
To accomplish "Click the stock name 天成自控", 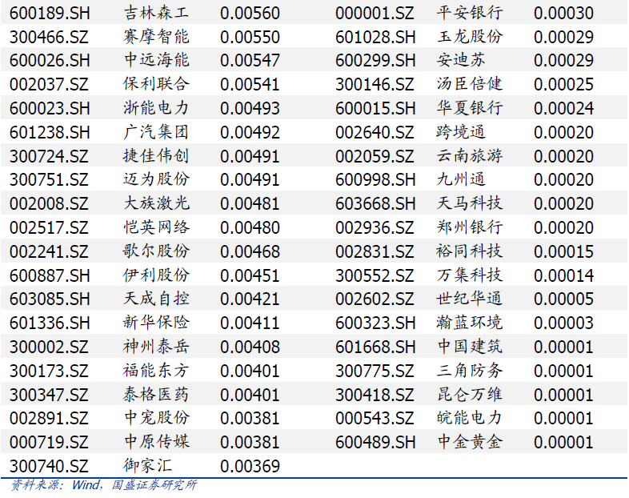I will coord(156,299).
